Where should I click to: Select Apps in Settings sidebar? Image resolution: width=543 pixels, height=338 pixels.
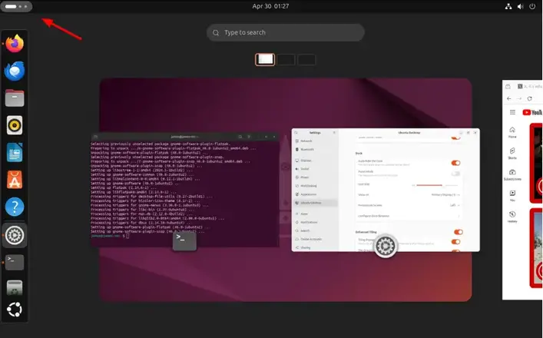(x=315, y=214)
